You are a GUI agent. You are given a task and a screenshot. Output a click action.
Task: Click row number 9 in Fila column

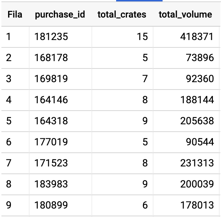point(8,205)
